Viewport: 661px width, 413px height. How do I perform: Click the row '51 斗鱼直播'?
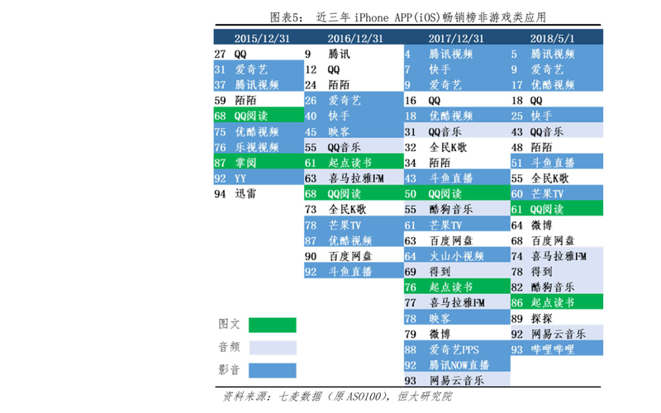coord(556,163)
